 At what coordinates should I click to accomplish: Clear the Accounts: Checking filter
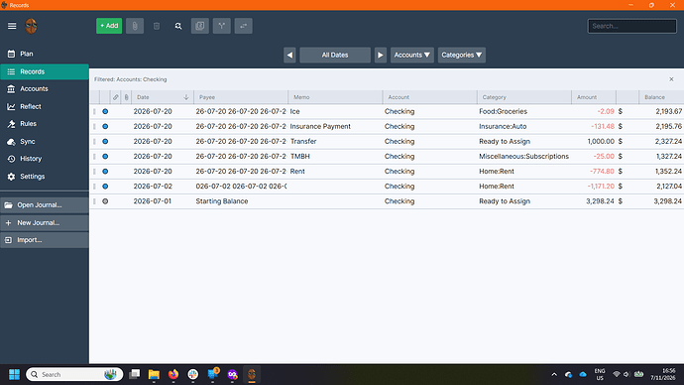coord(671,79)
